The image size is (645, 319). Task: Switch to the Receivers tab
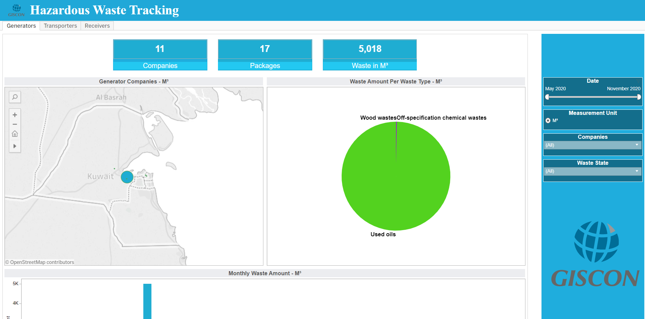click(97, 26)
